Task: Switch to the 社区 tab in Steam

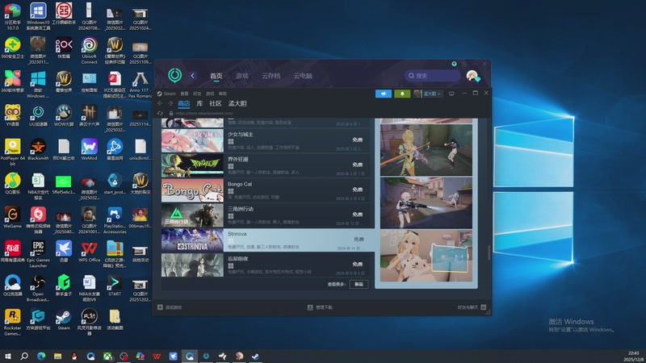Action: 216,103
